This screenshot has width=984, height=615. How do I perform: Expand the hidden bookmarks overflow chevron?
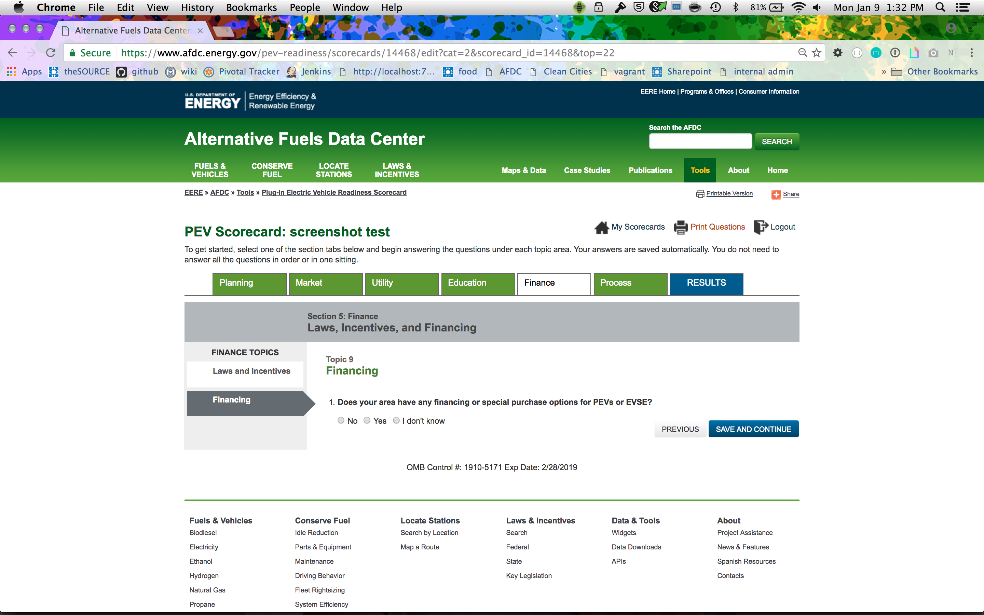tap(884, 72)
